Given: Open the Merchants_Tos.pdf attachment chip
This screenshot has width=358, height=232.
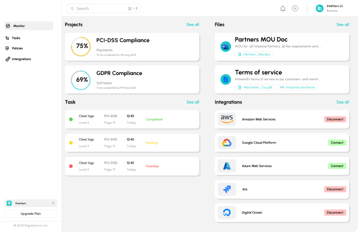Looking at the screenshot, I should coord(255,87).
